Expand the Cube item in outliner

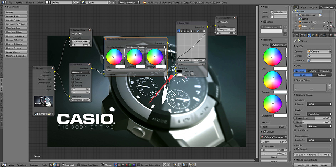(296, 26)
